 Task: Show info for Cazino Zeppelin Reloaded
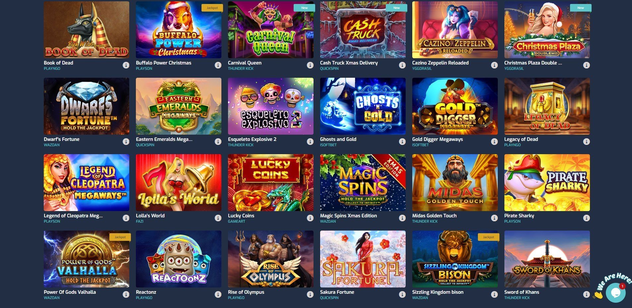tap(494, 65)
